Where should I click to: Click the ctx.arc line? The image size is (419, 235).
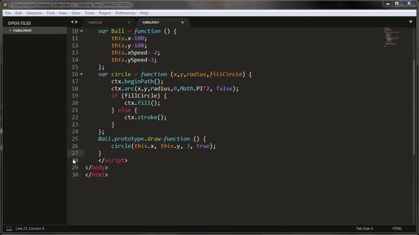(x=175, y=89)
